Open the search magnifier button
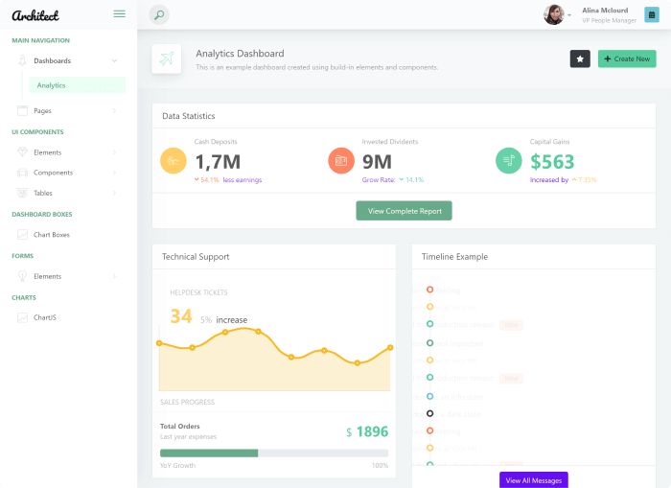This screenshot has height=488, width=671. point(159,15)
